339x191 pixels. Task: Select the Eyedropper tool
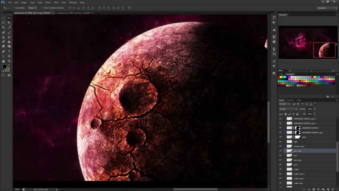click(9, 28)
